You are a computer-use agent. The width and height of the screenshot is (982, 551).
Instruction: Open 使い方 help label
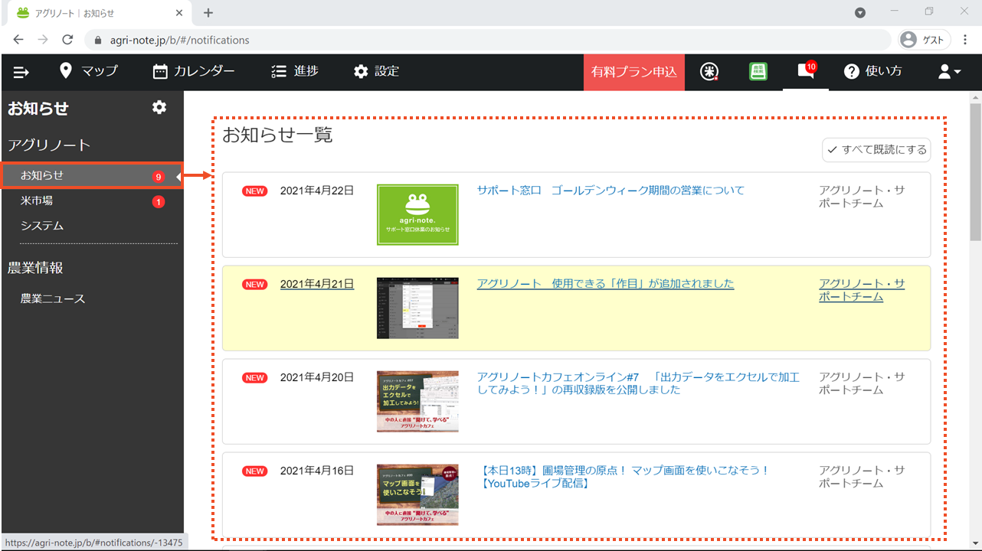coord(883,71)
